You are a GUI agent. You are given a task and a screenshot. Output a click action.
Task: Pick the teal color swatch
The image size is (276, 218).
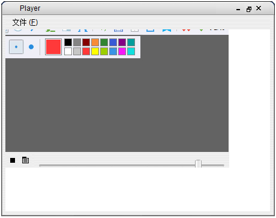pos(131,42)
